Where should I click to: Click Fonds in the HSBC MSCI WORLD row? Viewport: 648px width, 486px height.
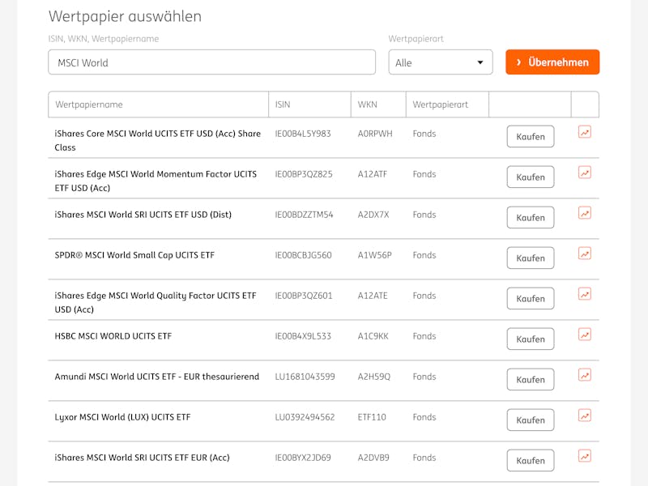[x=424, y=336]
